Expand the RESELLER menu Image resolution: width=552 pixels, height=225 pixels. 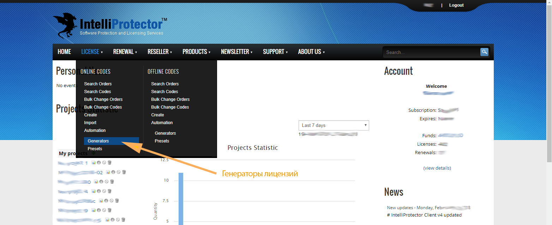160,52
